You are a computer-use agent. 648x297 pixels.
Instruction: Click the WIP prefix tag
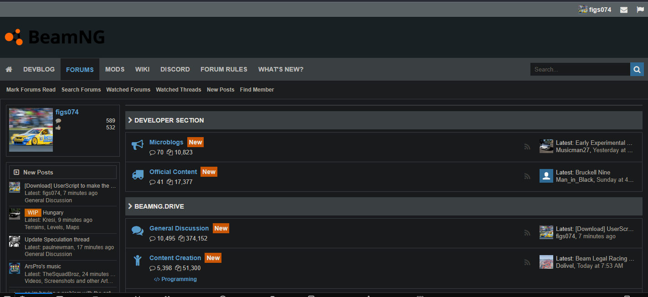(x=33, y=213)
